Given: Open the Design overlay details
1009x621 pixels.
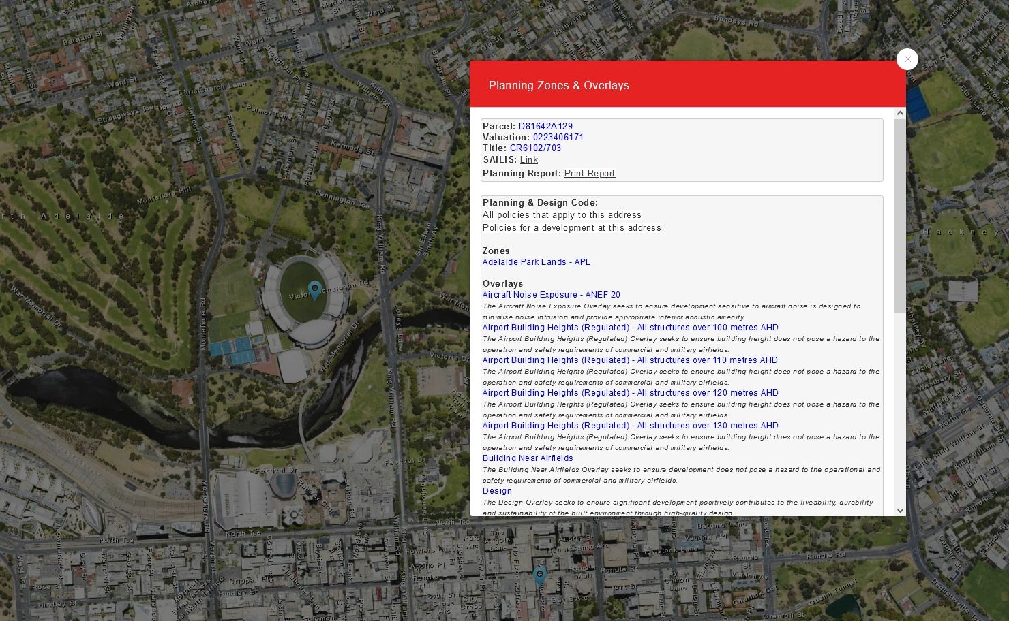Looking at the screenshot, I should pos(497,490).
